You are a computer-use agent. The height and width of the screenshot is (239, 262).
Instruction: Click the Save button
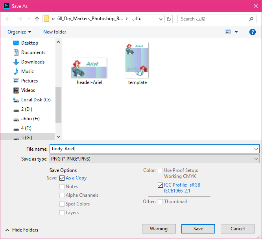click(x=198, y=229)
